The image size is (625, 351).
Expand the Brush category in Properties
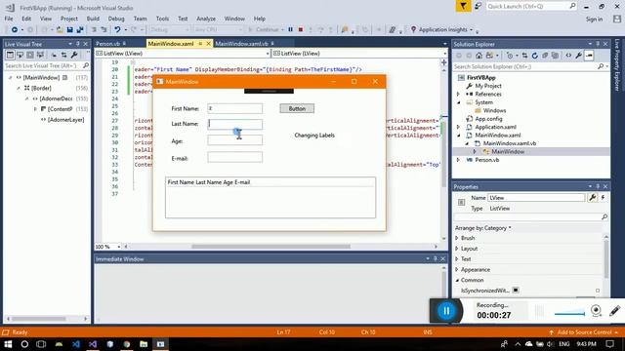pyautogui.click(x=457, y=238)
